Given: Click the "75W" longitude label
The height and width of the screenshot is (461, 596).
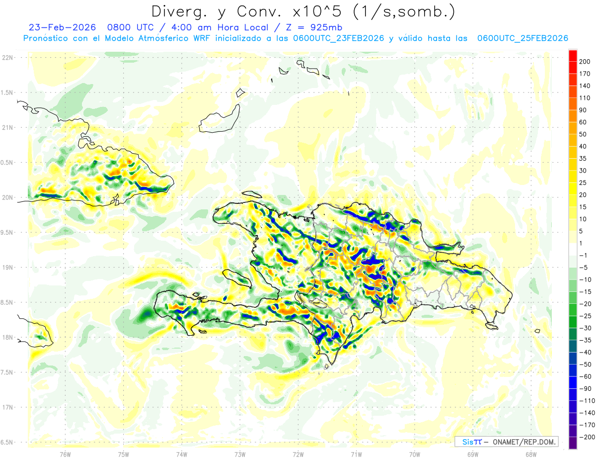Looking at the screenshot, I should point(124,454).
